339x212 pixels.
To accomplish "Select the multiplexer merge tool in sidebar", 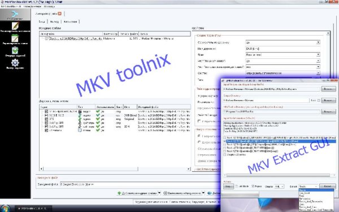I will 15,14.
